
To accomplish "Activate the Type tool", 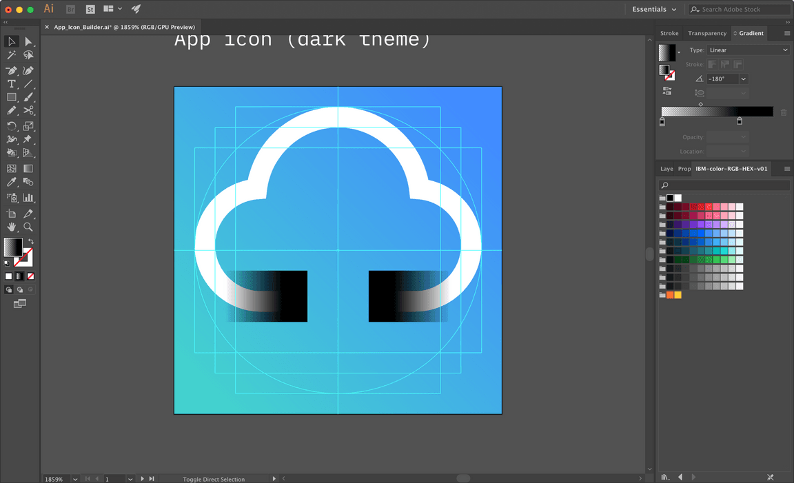I will [11, 85].
